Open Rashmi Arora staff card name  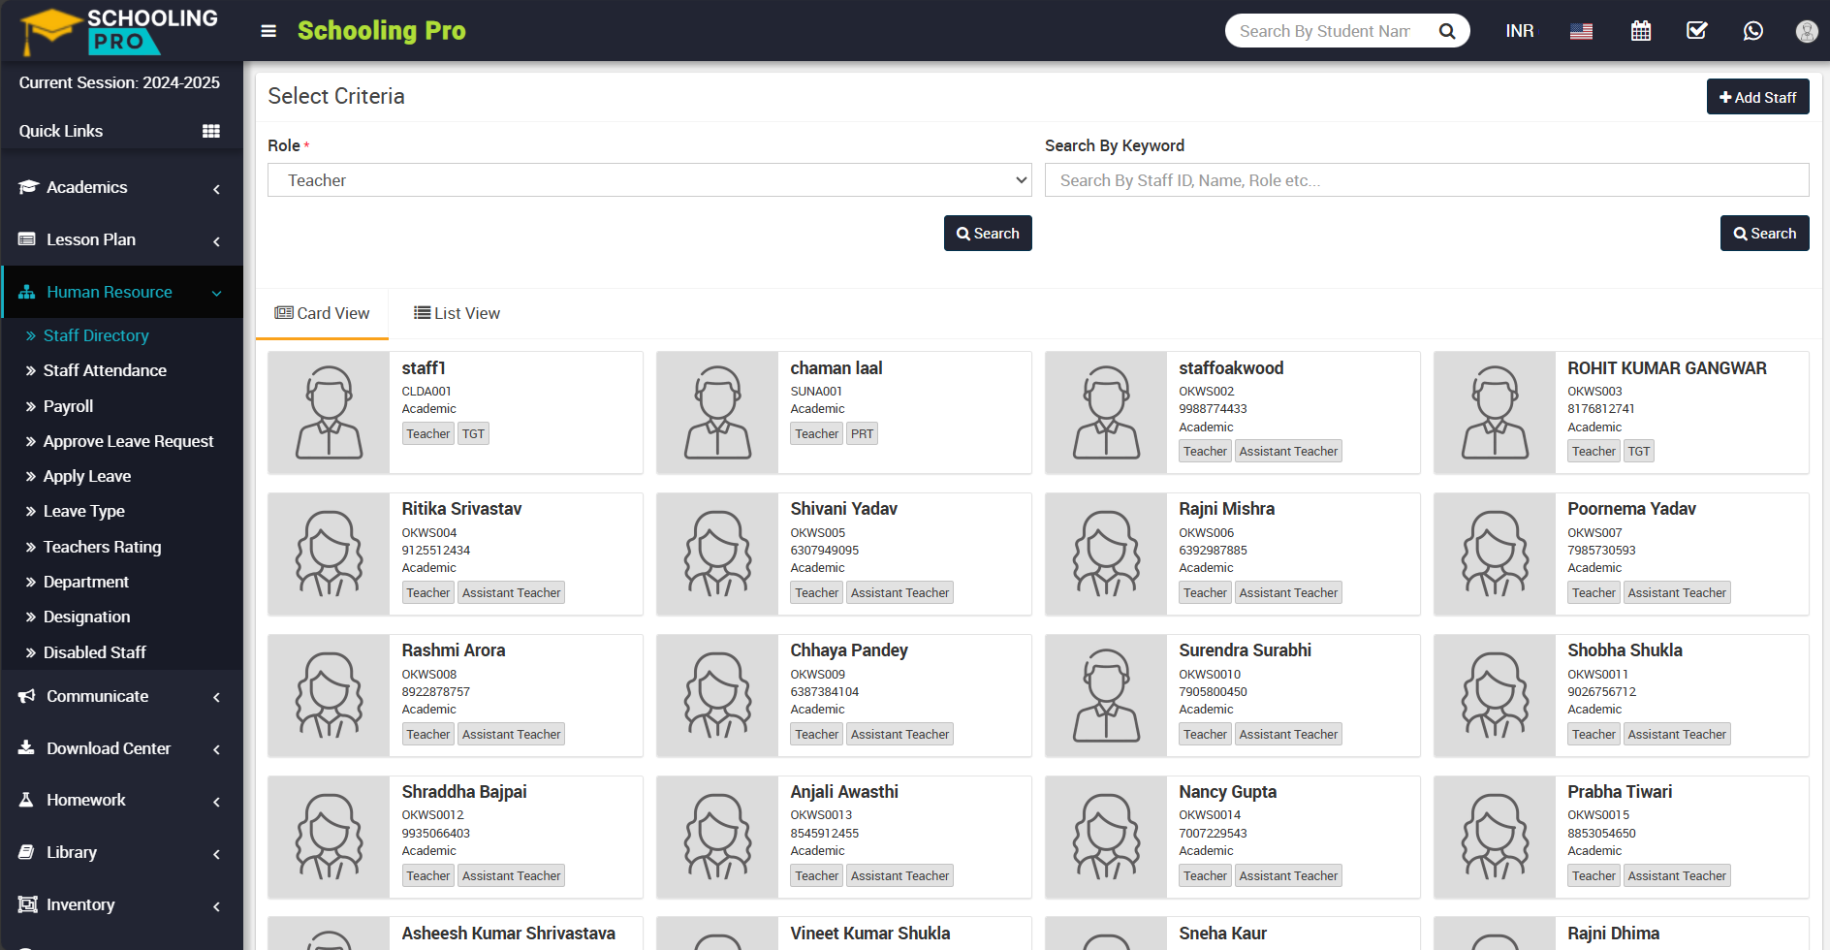454,650
